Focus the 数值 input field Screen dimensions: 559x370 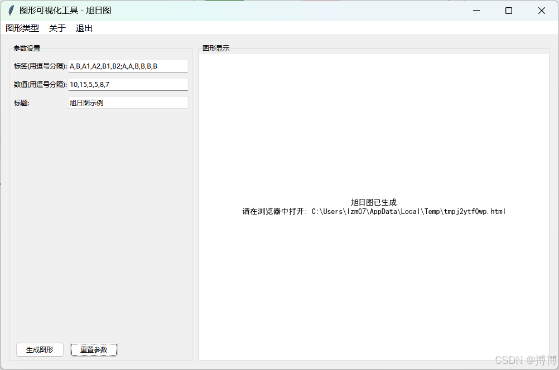[x=128, y=85]
